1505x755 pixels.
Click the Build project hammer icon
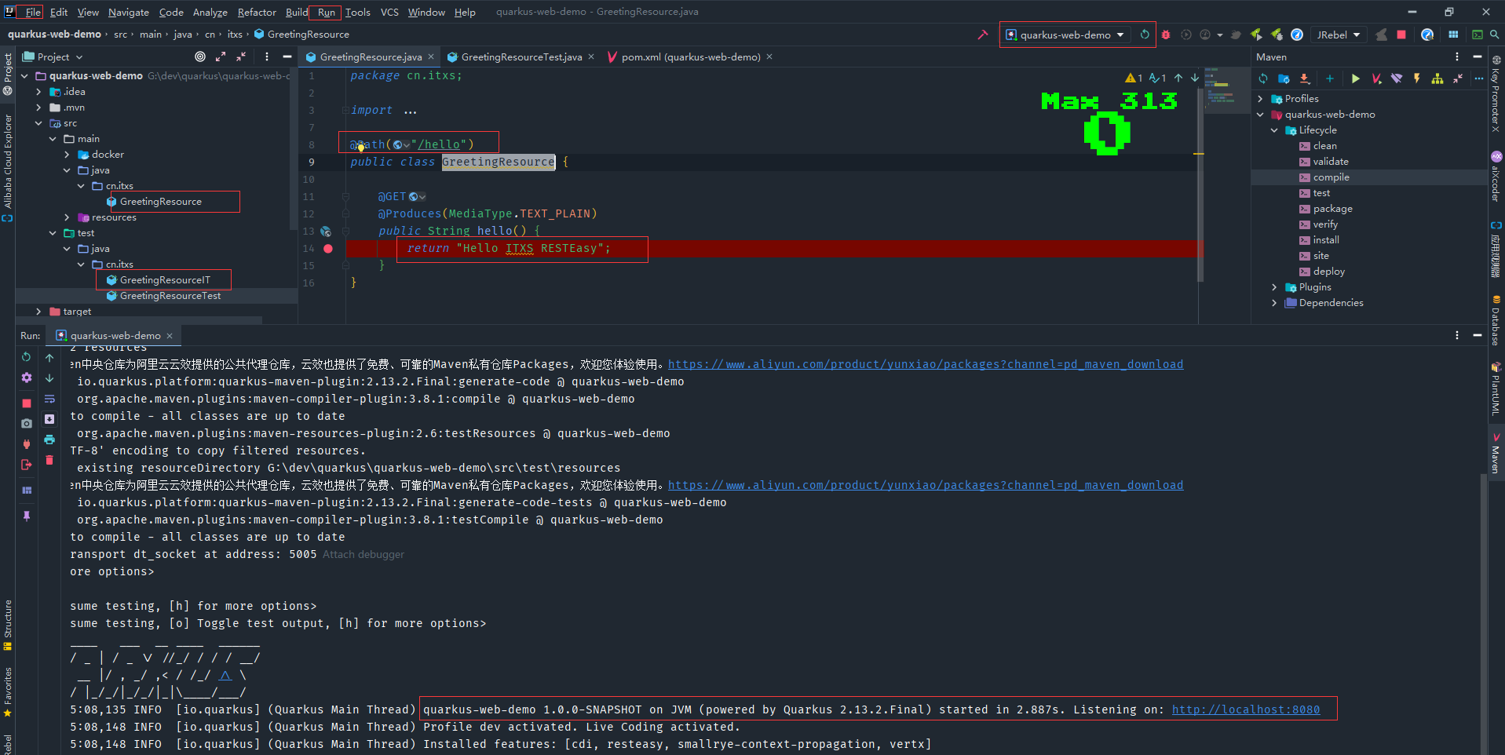pyautogui.click(x=982, y=35)
